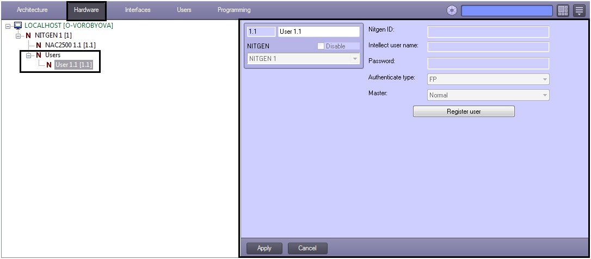This screenshot has height=259, width=591.
Task: Click the Intellect user name field
Action: 488,47
